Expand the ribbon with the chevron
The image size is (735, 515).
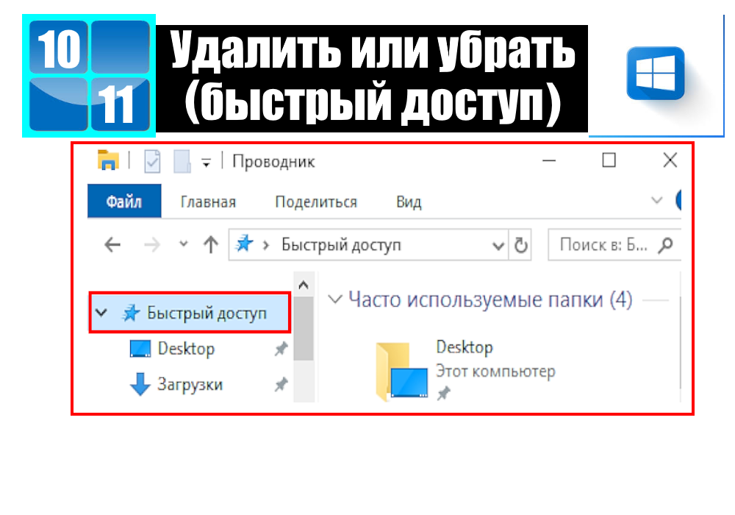pos(656,201)
